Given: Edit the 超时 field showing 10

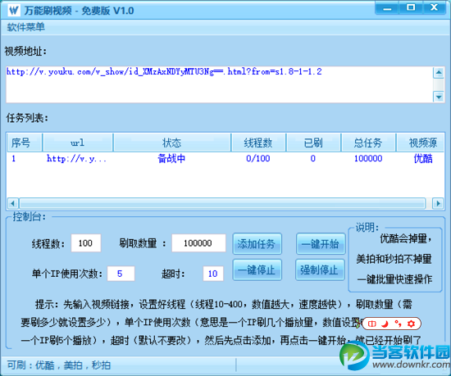Looking at the screenshot, I should (213, 274).
